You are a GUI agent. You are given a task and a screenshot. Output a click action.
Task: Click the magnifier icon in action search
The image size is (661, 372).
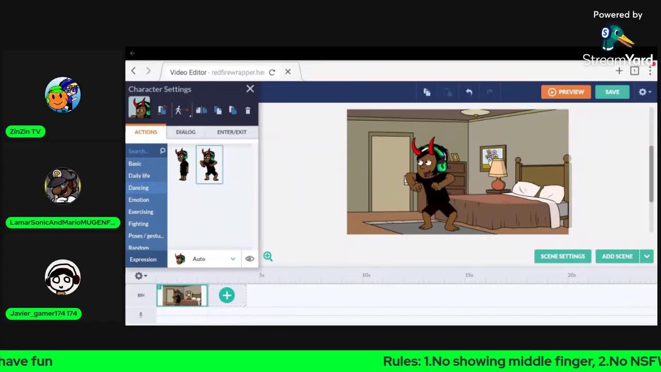(x=163, y=151)
